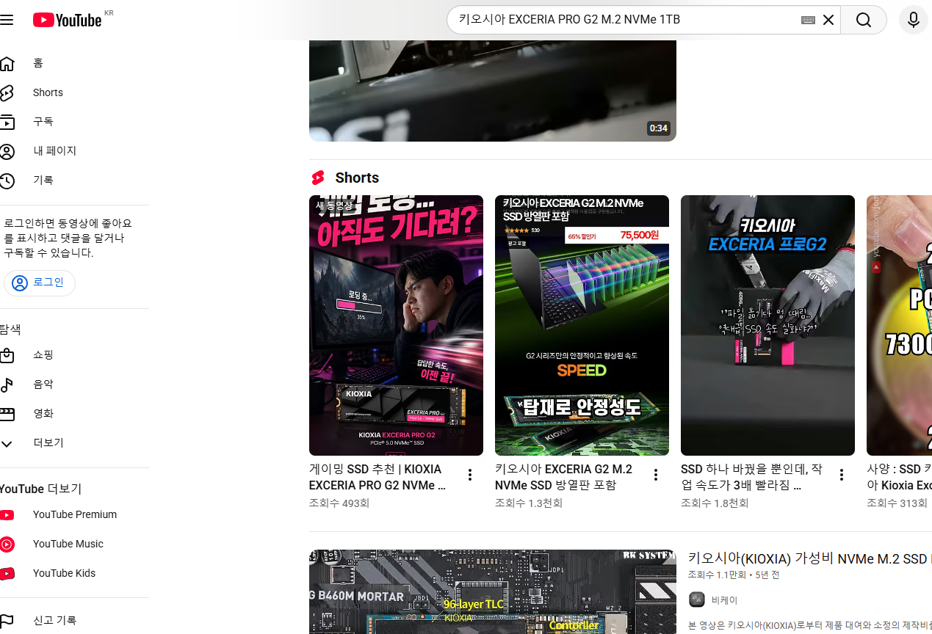Screen dimensions: 932x634
Task: Open the on-screen keyboard in search box
Action: [x=808, y=20]
